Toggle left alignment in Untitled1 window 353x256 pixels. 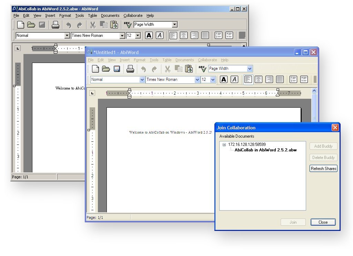coord(248,79)
